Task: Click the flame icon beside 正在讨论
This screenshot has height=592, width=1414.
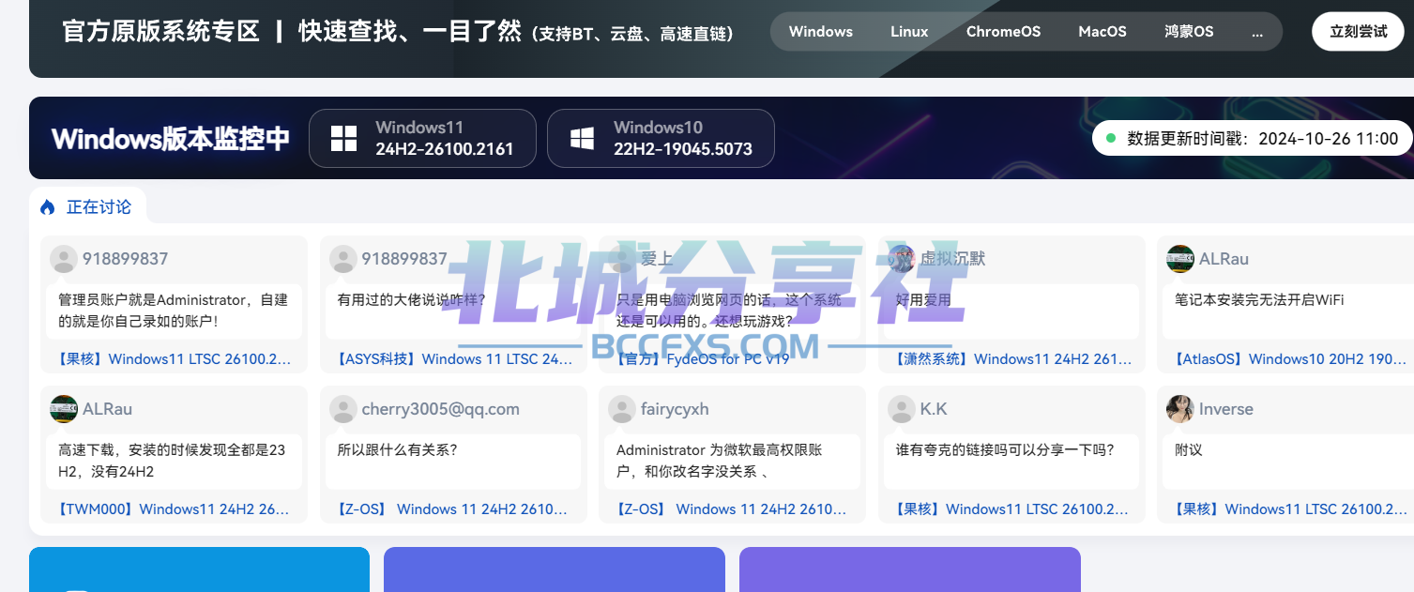Action: 48,207
